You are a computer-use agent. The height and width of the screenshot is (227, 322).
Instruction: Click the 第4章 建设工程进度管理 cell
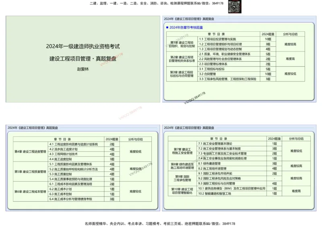tap(31, 152)
